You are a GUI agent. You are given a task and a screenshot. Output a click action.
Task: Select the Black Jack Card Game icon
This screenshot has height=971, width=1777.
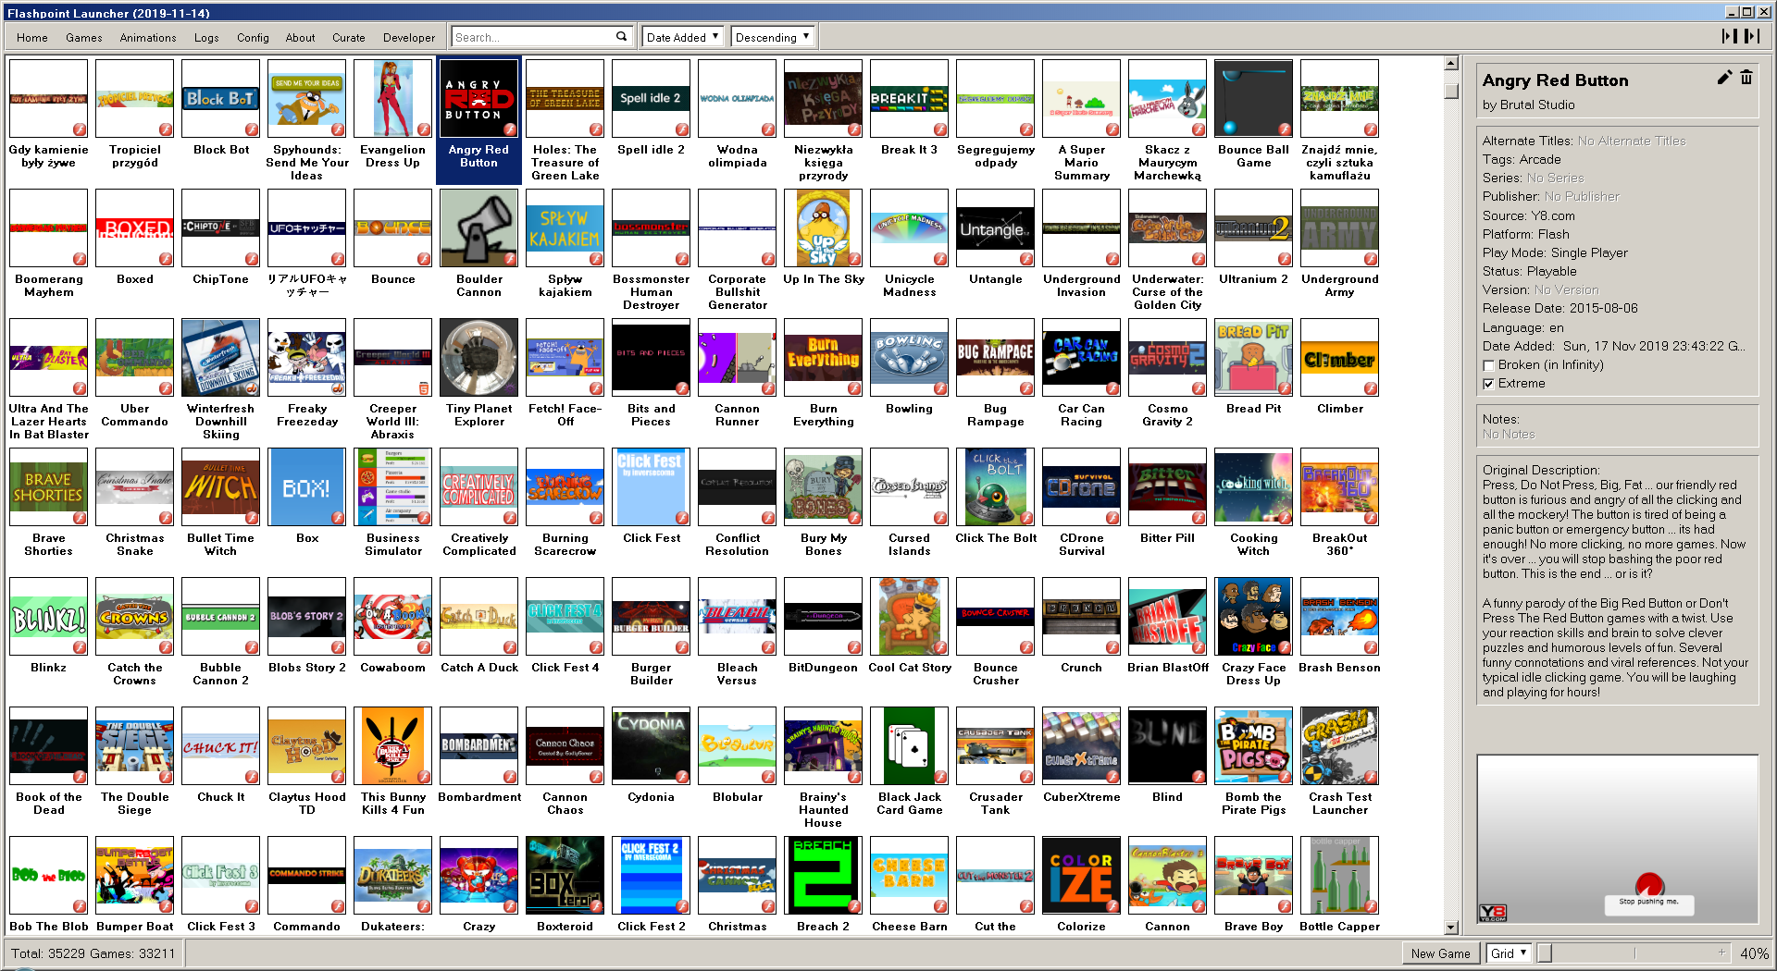pyautogui.click(x=909, y=745)
